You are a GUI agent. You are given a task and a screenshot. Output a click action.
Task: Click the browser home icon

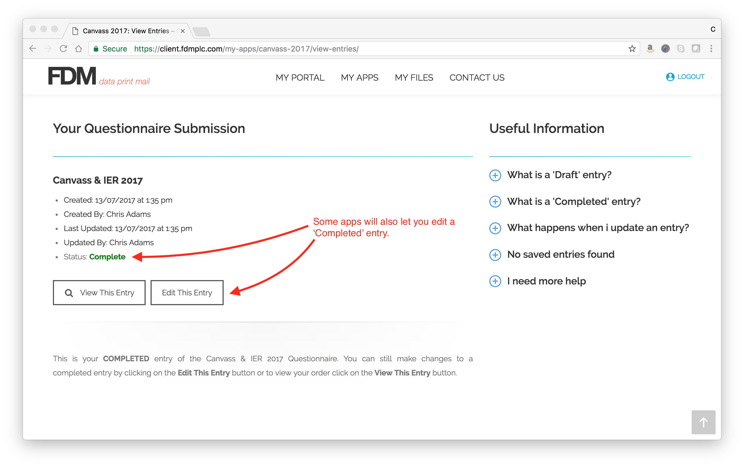click(79, 48)
